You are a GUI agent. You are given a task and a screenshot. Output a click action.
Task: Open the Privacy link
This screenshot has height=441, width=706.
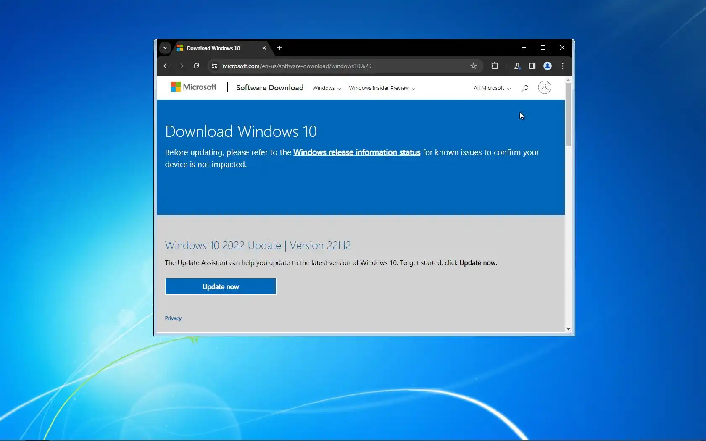173,318
